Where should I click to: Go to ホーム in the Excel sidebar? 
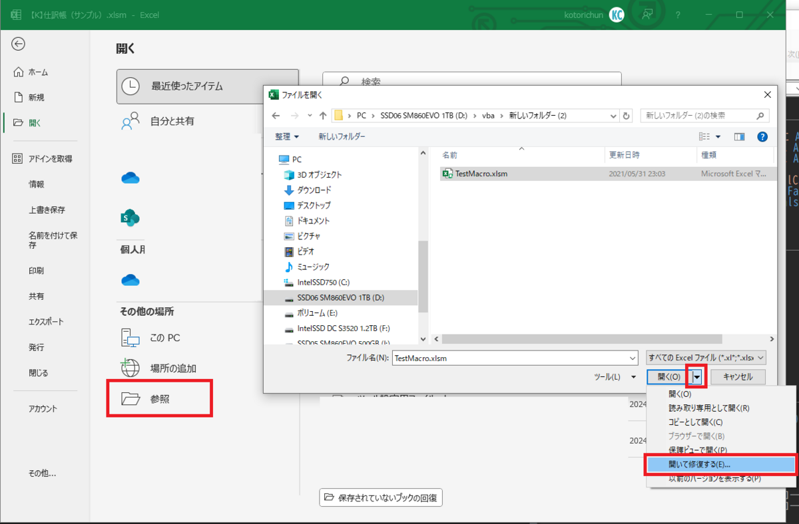point(31,72)
